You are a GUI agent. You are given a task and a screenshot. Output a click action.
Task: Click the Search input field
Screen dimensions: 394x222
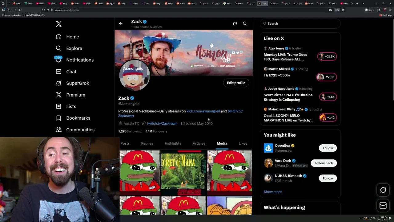point(300,23)
